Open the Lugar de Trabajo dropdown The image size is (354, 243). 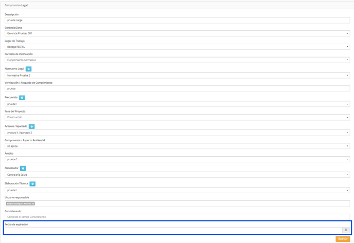pos(177,47)
